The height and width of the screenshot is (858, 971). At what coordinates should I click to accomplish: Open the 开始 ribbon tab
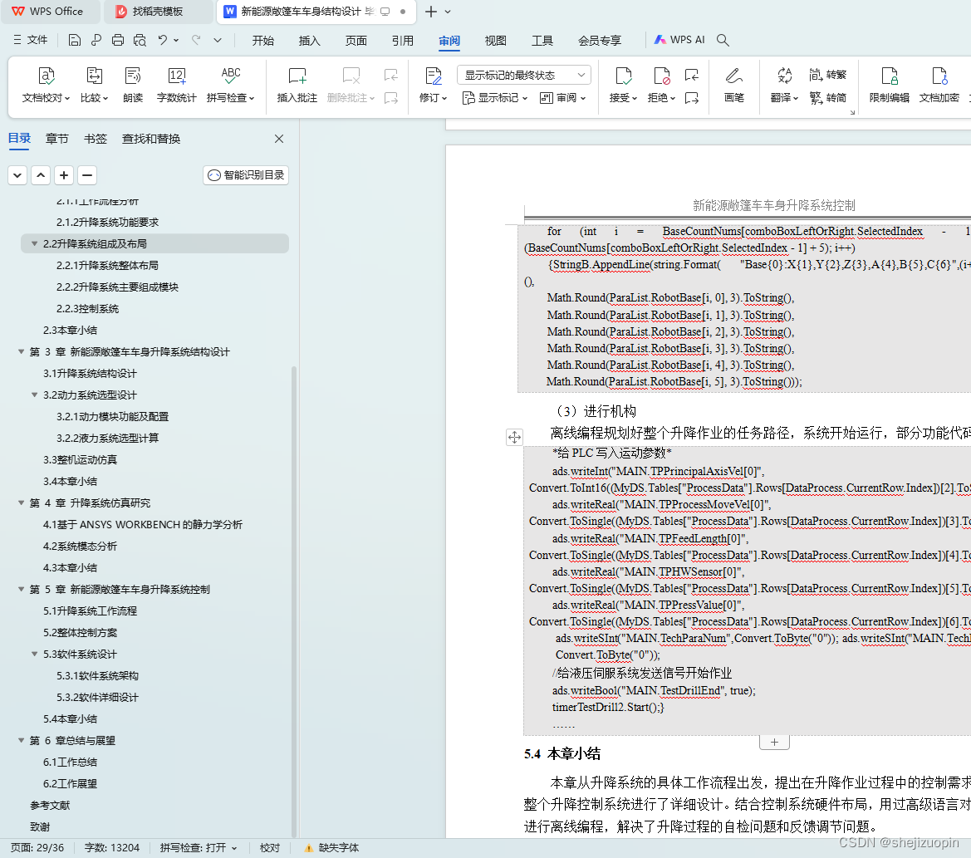click(x=263, y=40)
